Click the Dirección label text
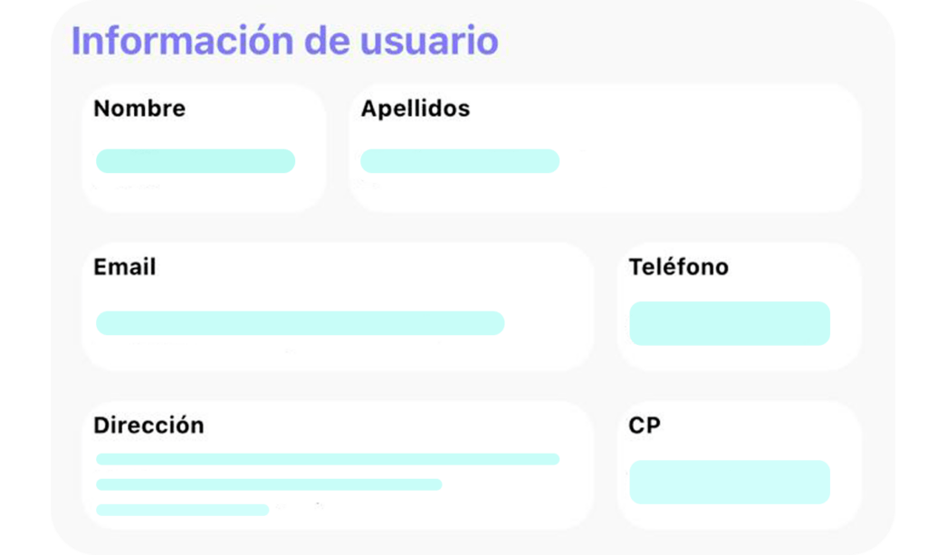The height and width of the screenshot is (555, 927). tap(148, 426)
